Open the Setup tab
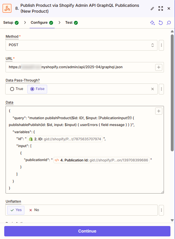Viewport: 175px width, 239px height. tap(11, 22)
